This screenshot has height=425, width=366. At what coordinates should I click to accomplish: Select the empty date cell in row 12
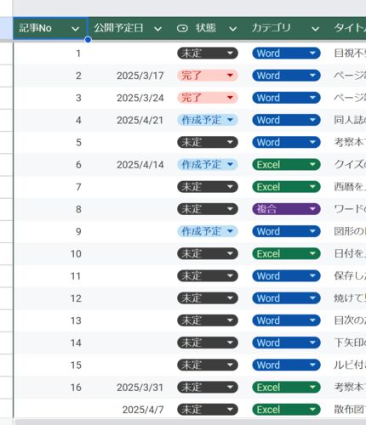pyautogui.click(x=129, y=298)
